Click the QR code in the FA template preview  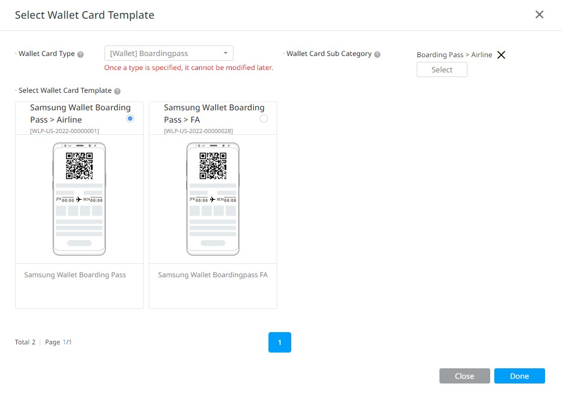pos(212,164)
